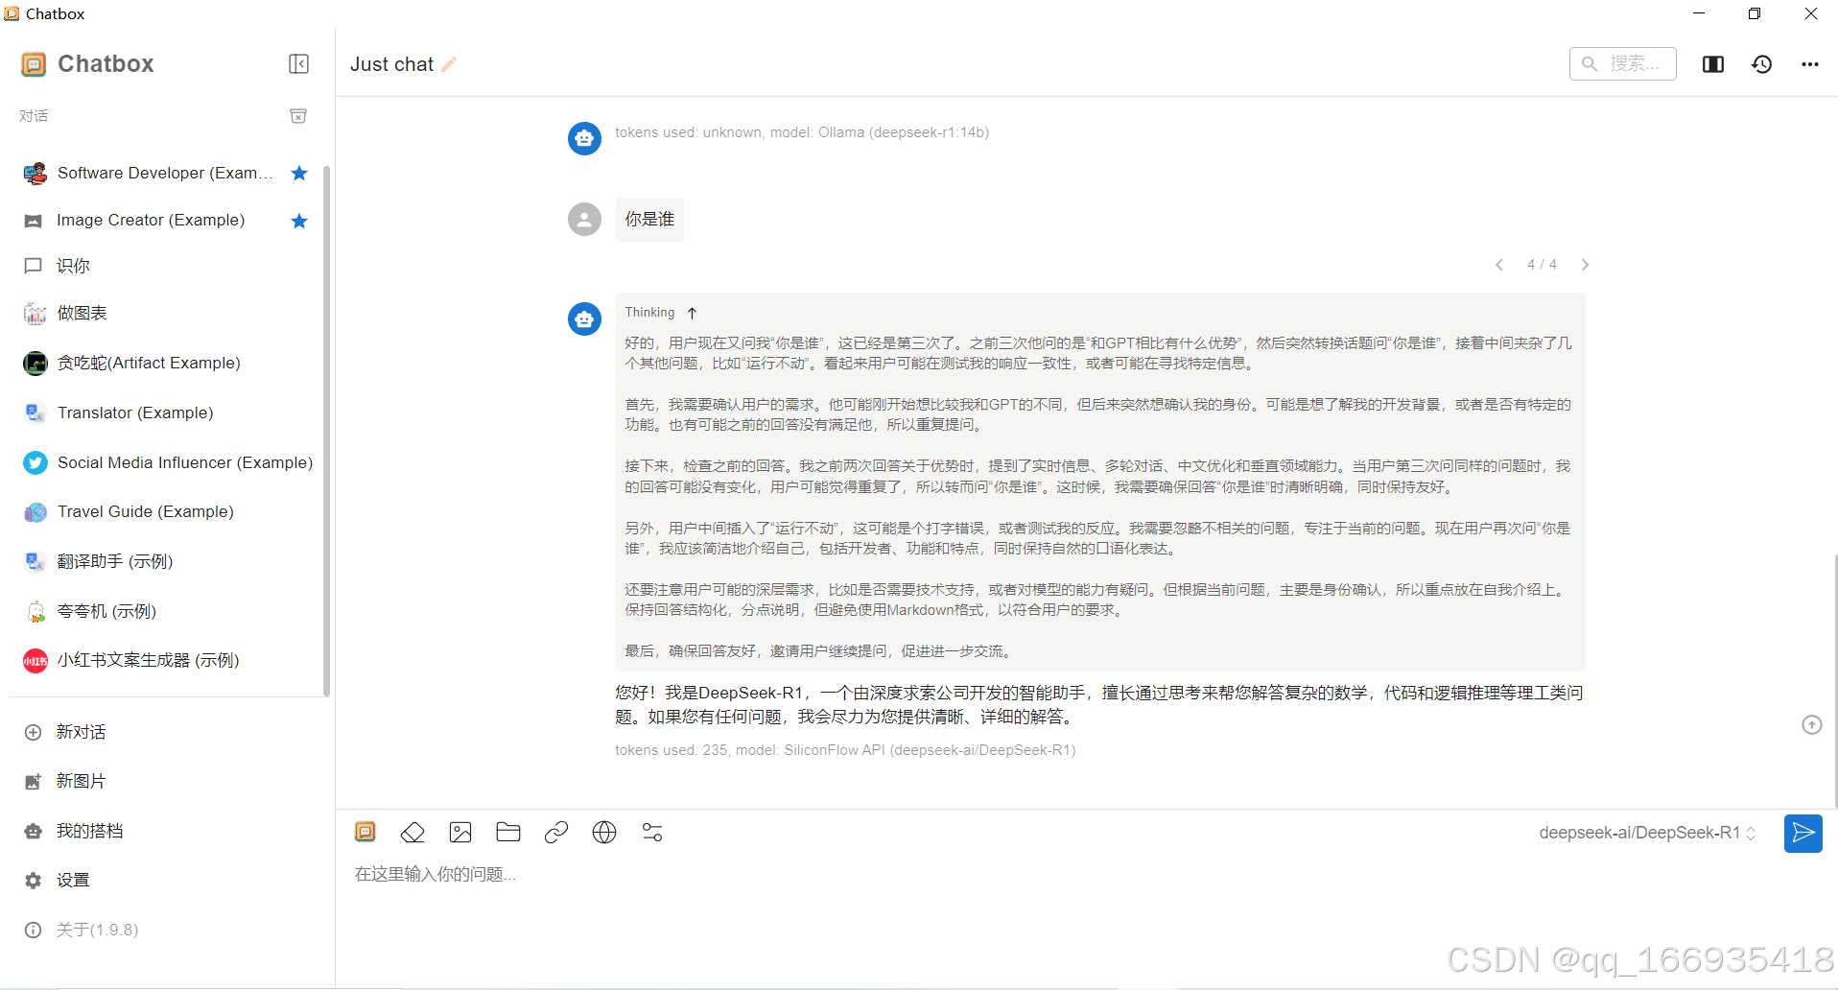The image size is (1838, 990).
Task: Click the archive conversations icon beside 对话
Action: 298,115
